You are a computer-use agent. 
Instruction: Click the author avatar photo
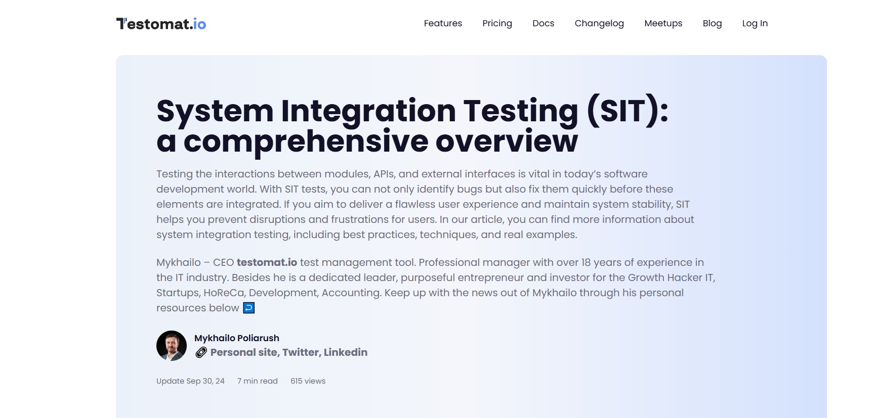click(x=172, y=346)
